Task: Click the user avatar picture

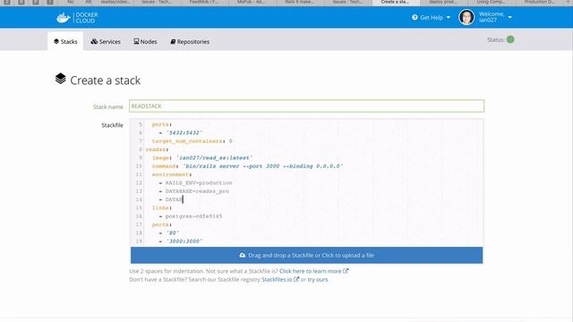Action: click(x=466, y=17)
